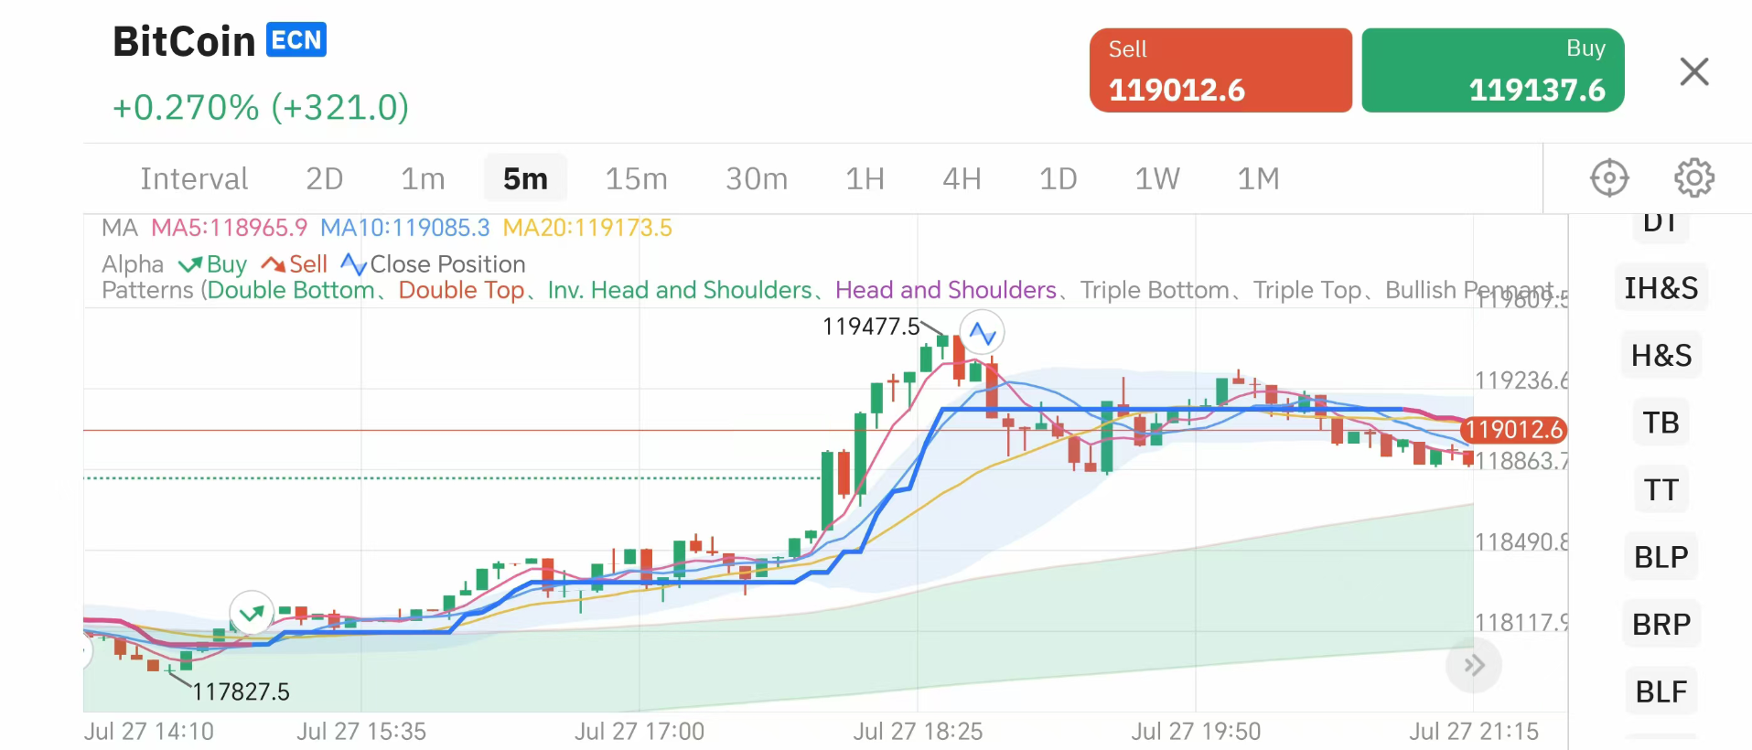Close the BitCoin chart view
The height and width of the screenshot is (750, 1752).
point(1693,71)
